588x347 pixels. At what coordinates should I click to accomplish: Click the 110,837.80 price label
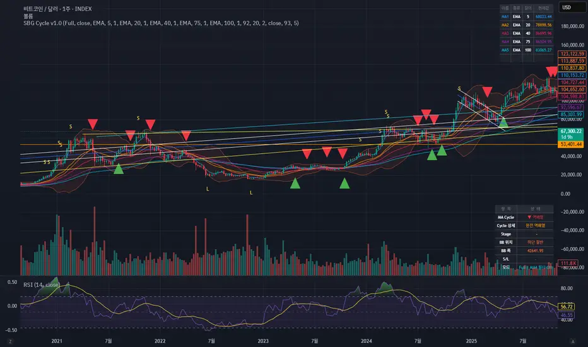(x=572, y=68)
